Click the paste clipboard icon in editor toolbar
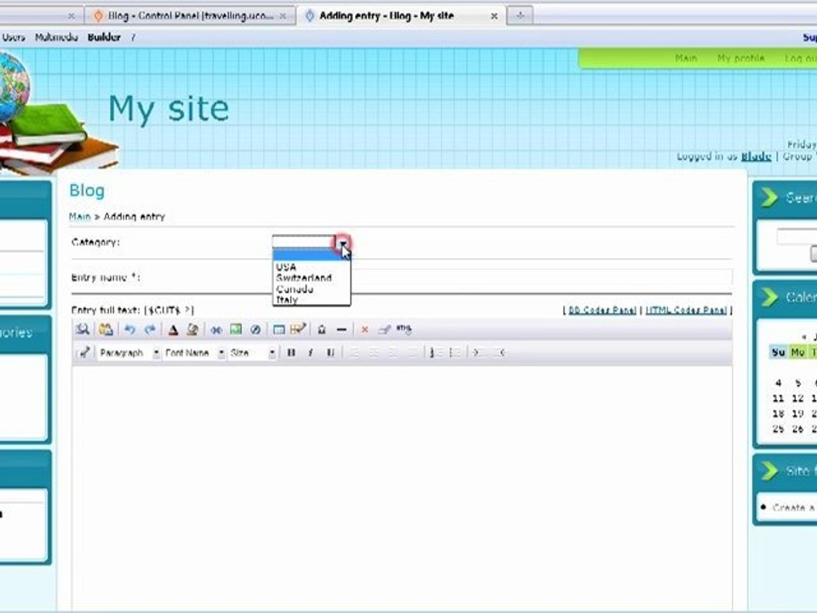 (x=106, y=329)
